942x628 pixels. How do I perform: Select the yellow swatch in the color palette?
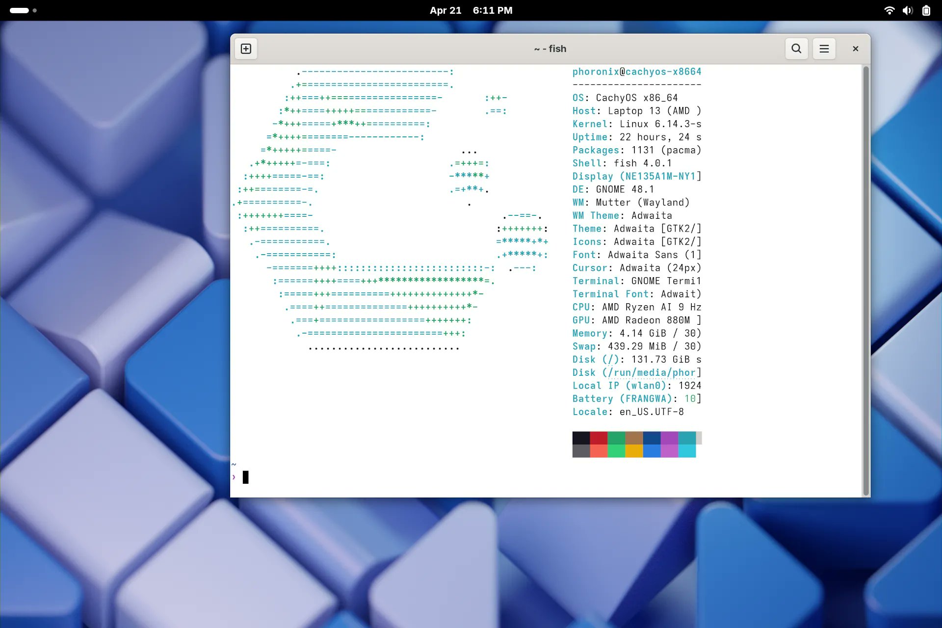(634, 451)
